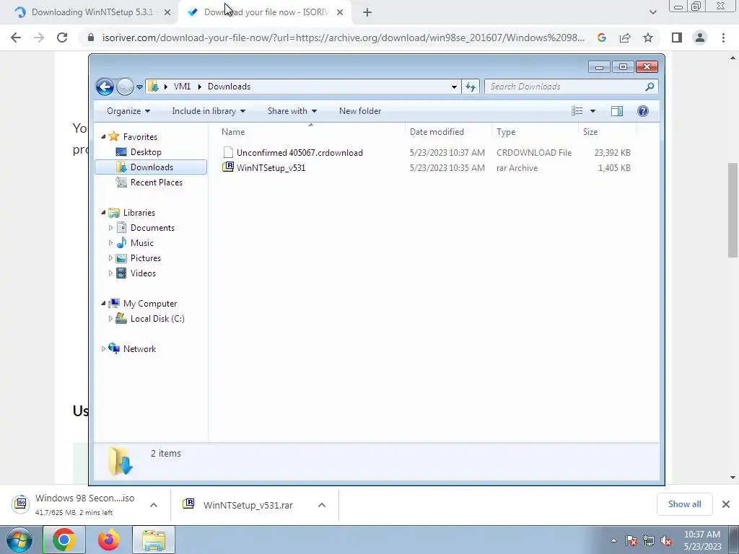Open the Share with menu
The height and width of the screenshot is (554, 739).
tap(292, 111)
